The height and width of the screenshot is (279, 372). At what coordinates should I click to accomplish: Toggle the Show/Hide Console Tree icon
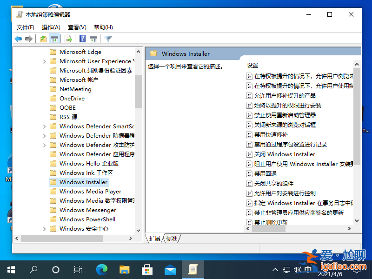[x=54, y=39]
